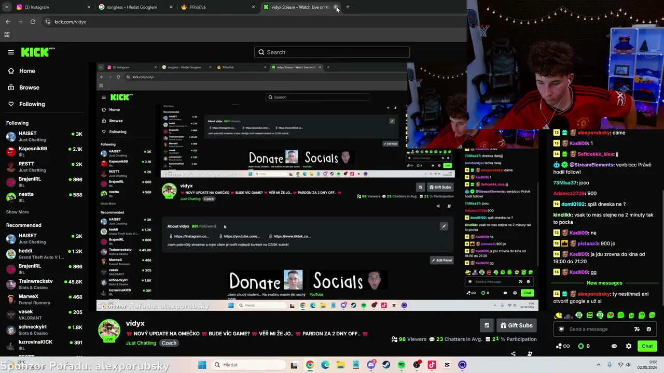Open vasek VALORANT channel in Recommended
Image resolution: width=664 pixels, height=373 pixels.
44,314
